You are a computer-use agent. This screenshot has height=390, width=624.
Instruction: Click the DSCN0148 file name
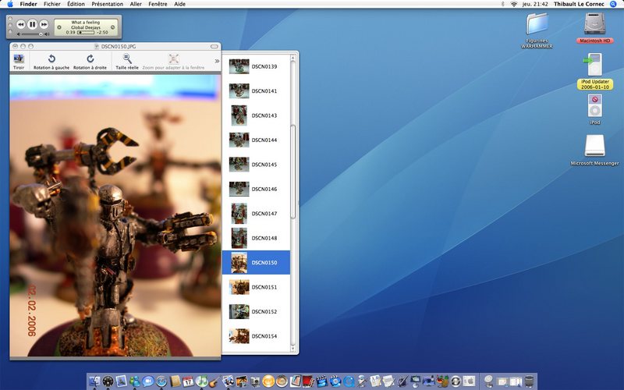(x=264, y=238)
